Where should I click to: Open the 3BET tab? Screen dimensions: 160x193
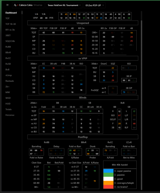[8, 35]
